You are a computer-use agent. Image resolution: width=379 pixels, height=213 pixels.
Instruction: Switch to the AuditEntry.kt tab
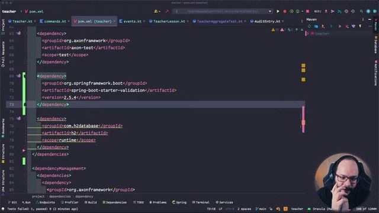[x=267, y=21]
